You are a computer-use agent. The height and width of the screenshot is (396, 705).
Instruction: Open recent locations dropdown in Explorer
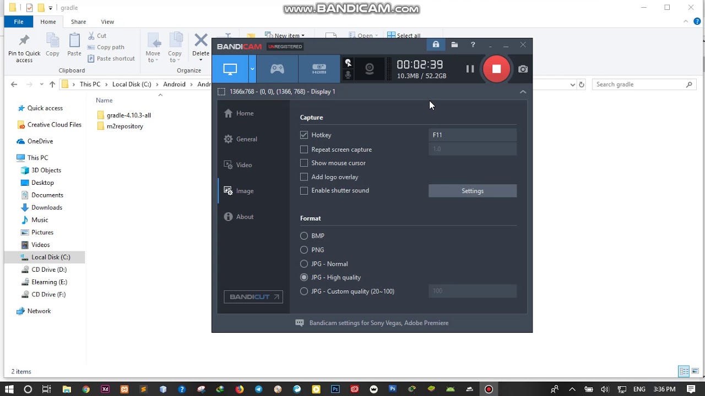[41, 85]
